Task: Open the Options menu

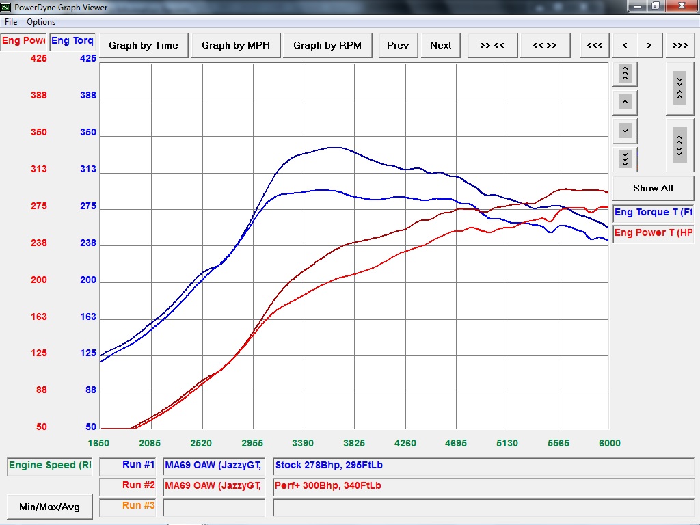Action: point(41,22)
